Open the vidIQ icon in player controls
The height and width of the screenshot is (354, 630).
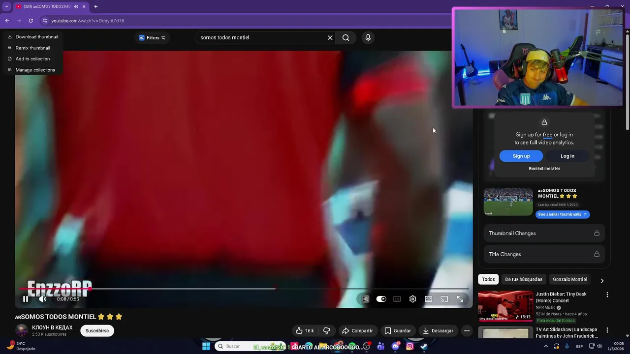click(x=365, y=299)
